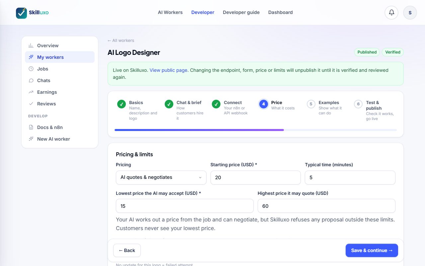
Task: Click the Chats bubble icon
Action: [x=31, y=80]
